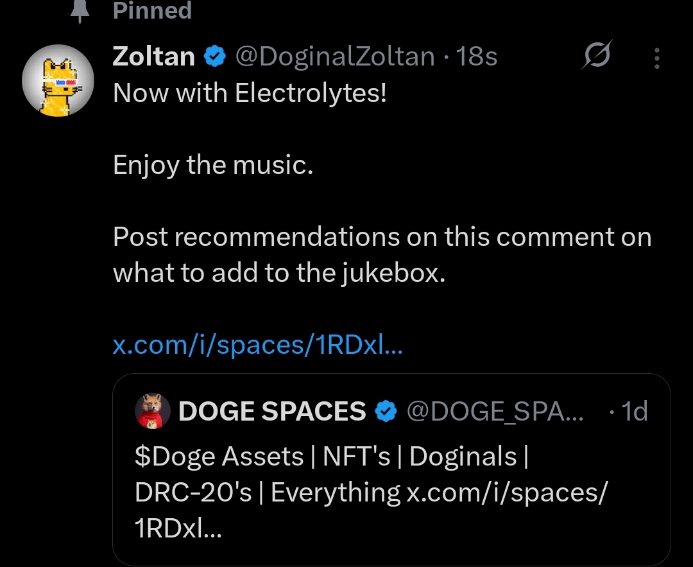
Task: Click the 1d timestamp on quoted post
Action: click(x=635, y=411)
